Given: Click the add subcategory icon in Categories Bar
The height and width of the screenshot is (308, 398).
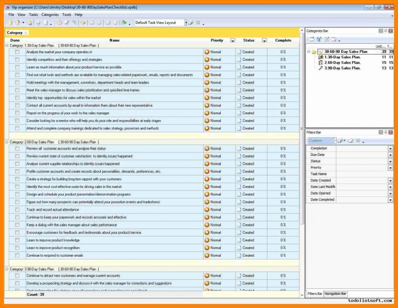Looking at the screenshot, I should tap(319, 39).
